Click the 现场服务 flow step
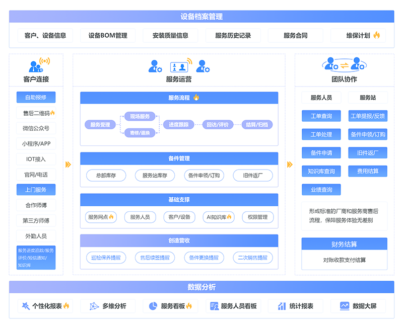 (x=140, y=116)
